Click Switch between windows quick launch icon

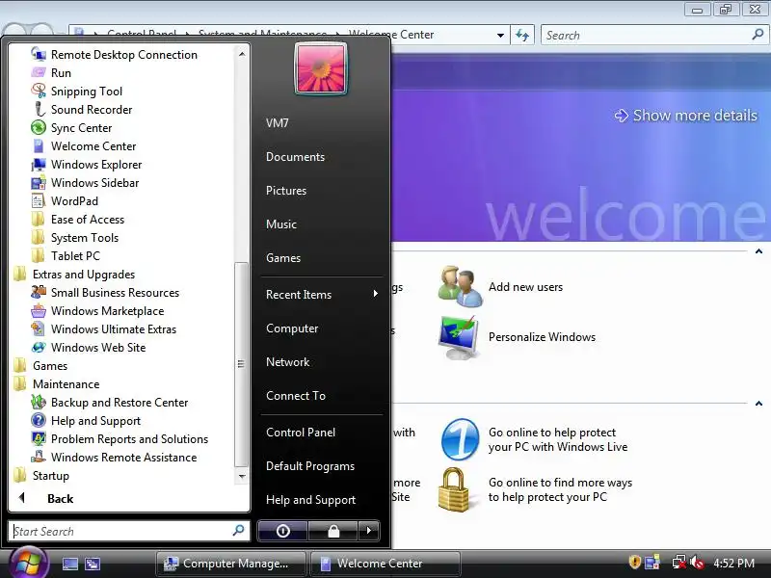(92, 564)
